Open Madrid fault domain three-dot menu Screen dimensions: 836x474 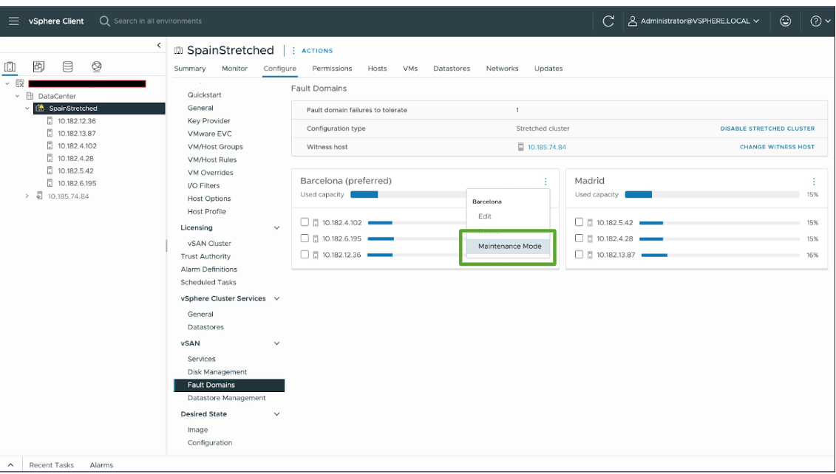click(x=814, y=182)
